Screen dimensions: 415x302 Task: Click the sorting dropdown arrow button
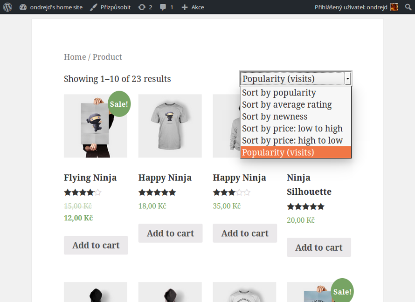[x=348, y=79]
